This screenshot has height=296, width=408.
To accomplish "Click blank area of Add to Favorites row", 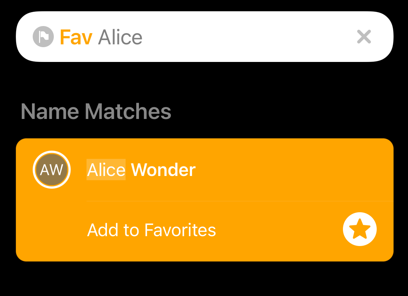I will coord(279,230).
